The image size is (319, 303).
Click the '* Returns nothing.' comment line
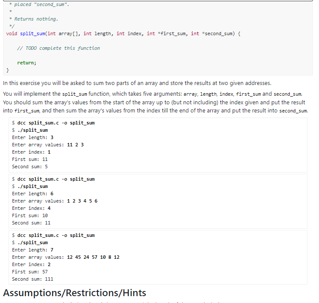pos(34,19)
